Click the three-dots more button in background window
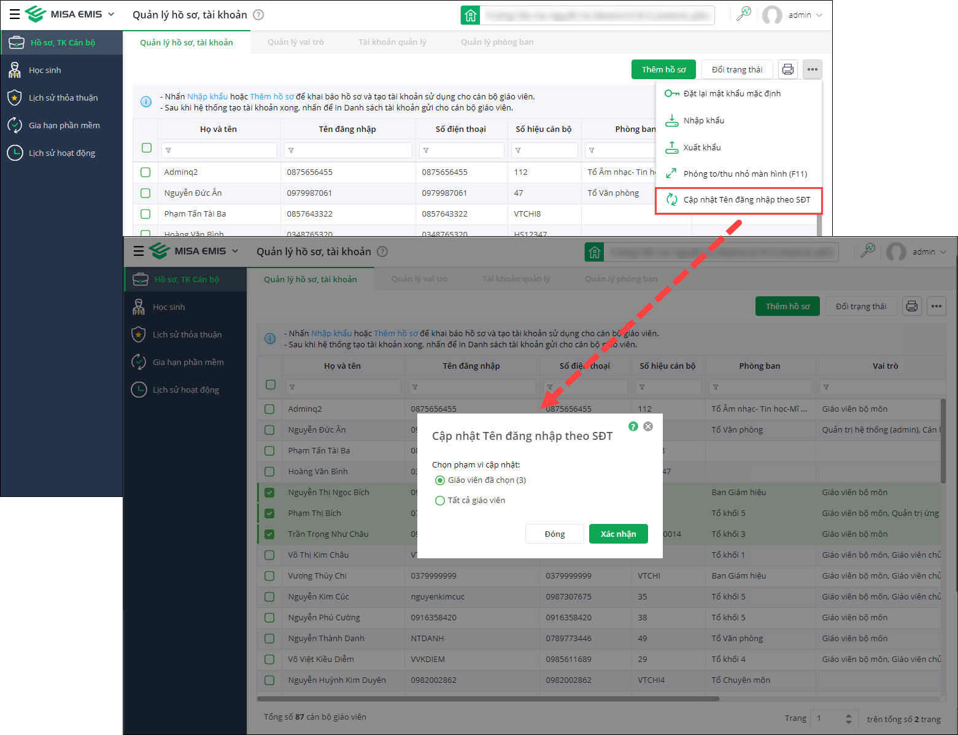 coord(813,69)
